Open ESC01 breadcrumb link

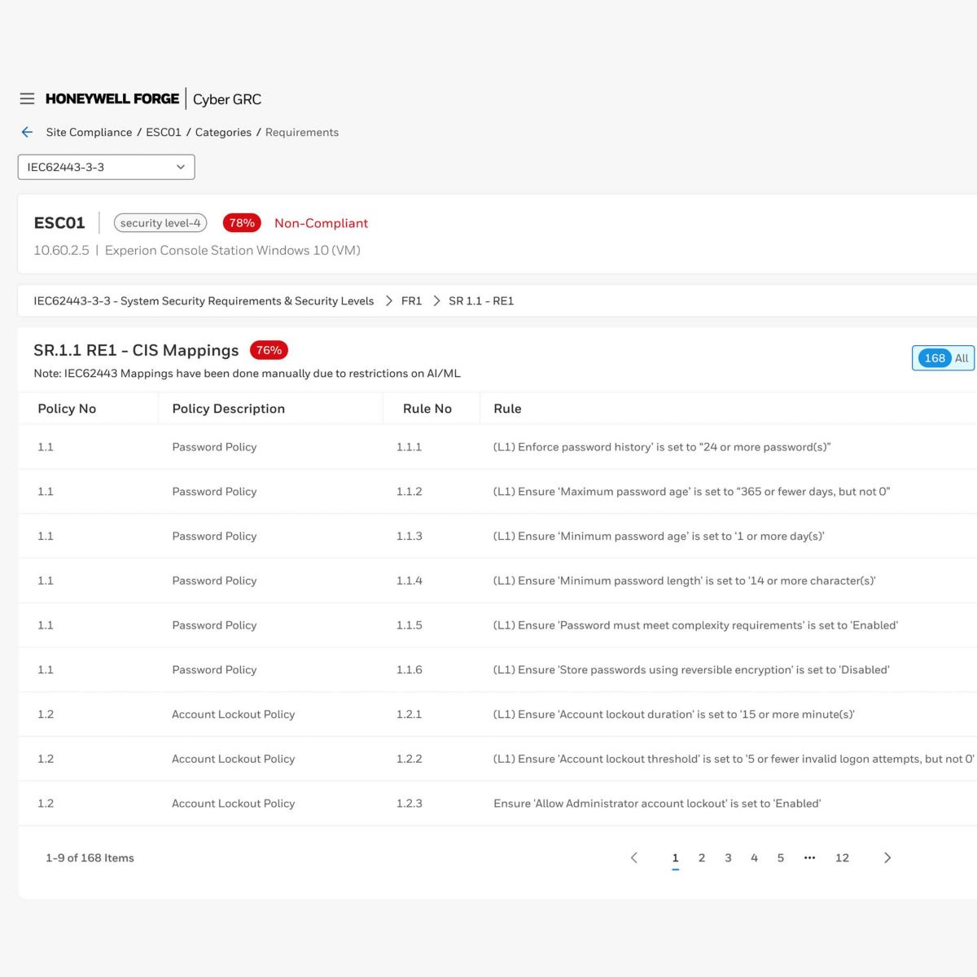coord(164,132)
